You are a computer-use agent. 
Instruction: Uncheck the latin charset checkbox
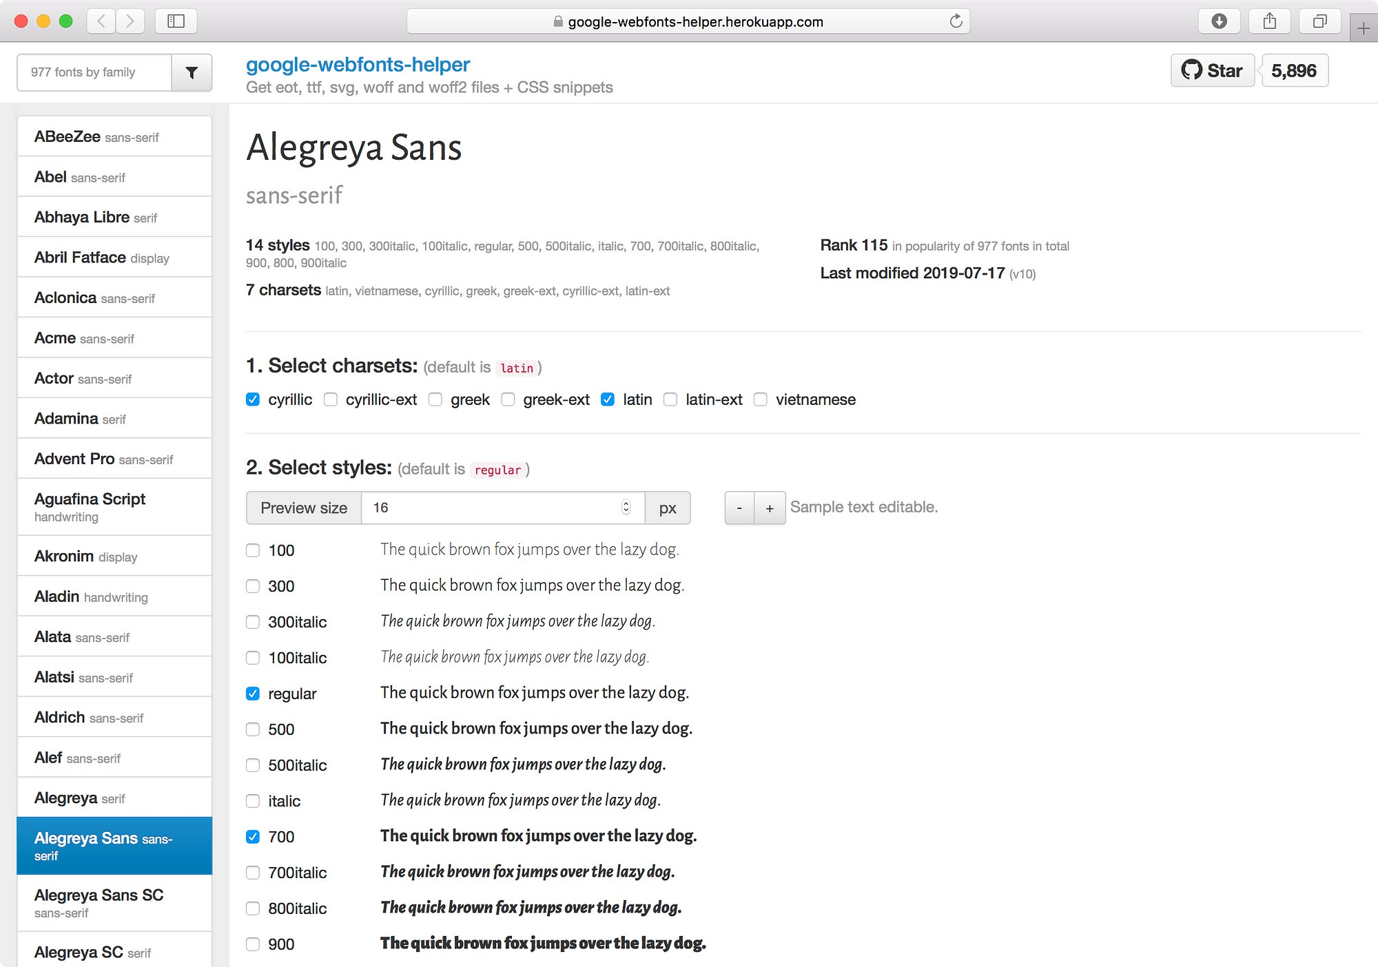coord(608,399)
